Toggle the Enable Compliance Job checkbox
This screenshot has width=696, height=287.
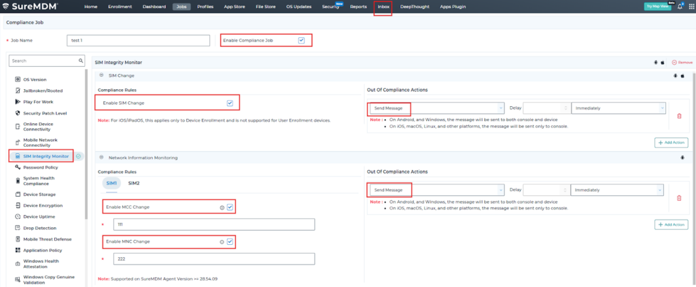(301, 40)
